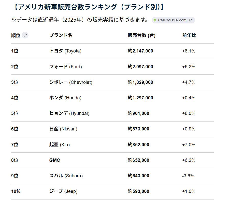This screenshot has height=200, width=229.
Task: Click the link icon beside 順位
Action: click(x=25, y=35)
